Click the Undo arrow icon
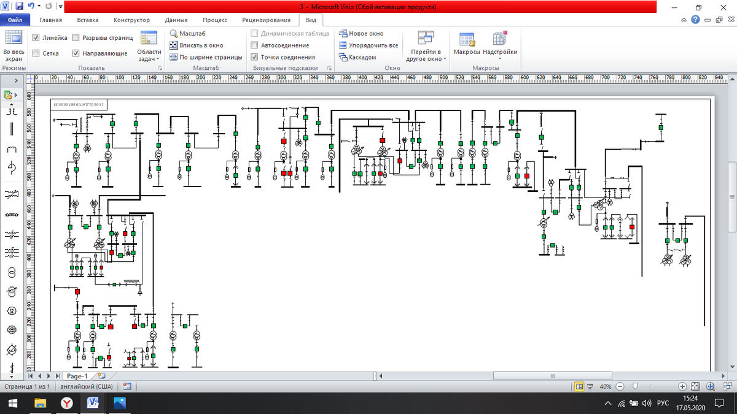Image resolution: width=737 pixels, height=414 pixels. click(31, 6)
